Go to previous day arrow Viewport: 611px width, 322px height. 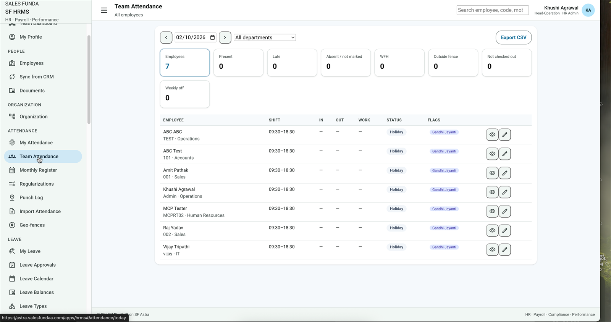pyautogui.click(x=166, y=37)
